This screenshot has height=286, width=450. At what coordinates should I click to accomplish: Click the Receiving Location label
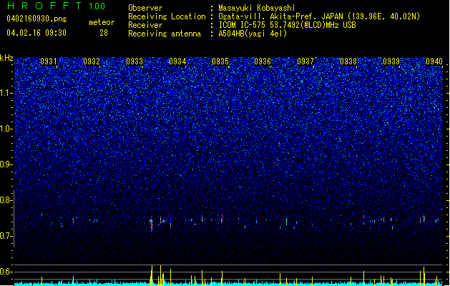(167, 16)
